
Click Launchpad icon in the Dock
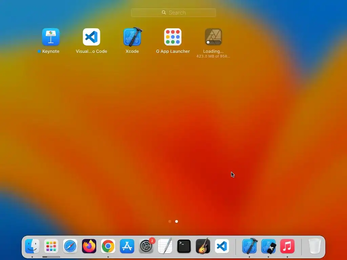coord(51,246)
